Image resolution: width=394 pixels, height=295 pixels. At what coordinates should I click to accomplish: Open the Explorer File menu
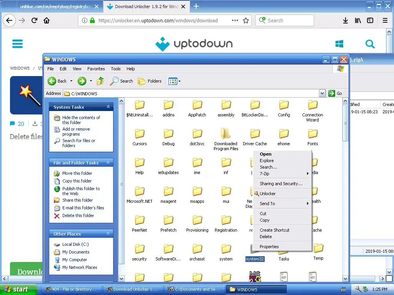[50, 69]
